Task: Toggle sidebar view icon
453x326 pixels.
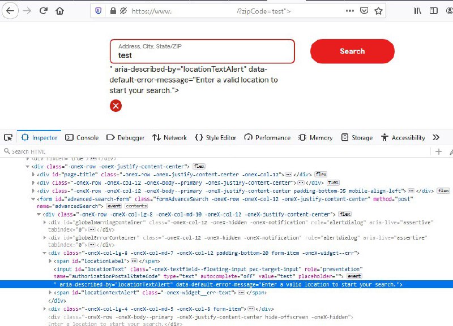Action: point(434,11)
